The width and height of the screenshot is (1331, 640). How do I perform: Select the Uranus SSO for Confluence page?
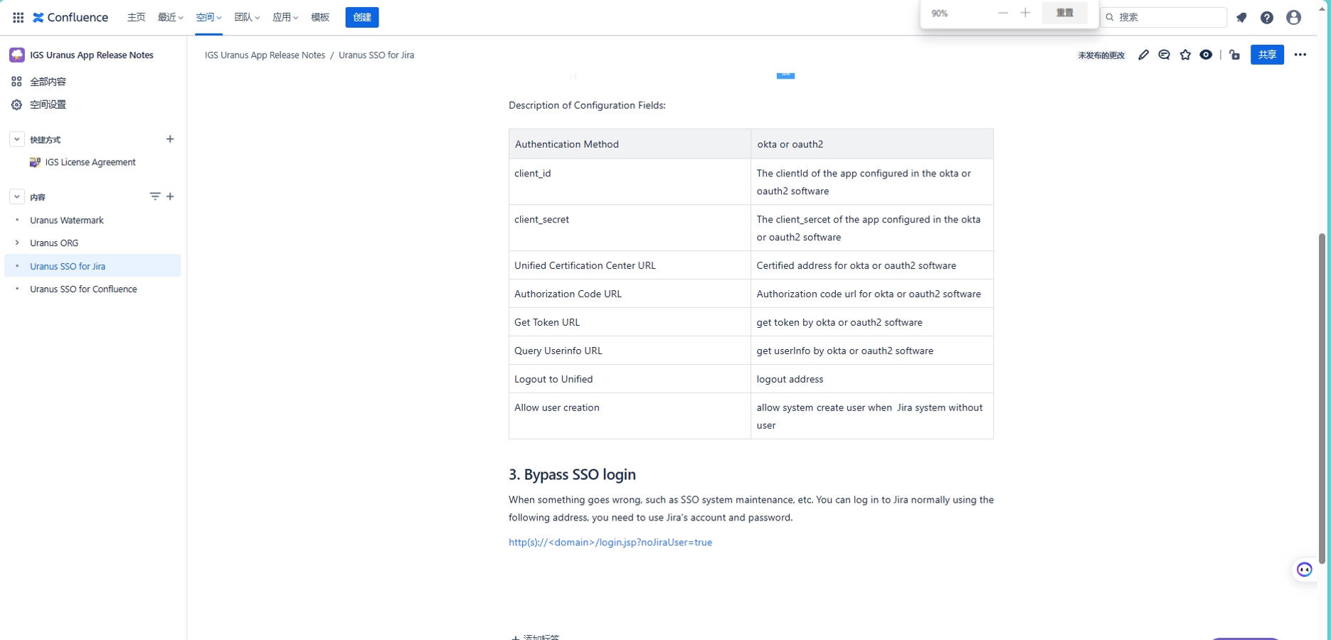point(83,289)
